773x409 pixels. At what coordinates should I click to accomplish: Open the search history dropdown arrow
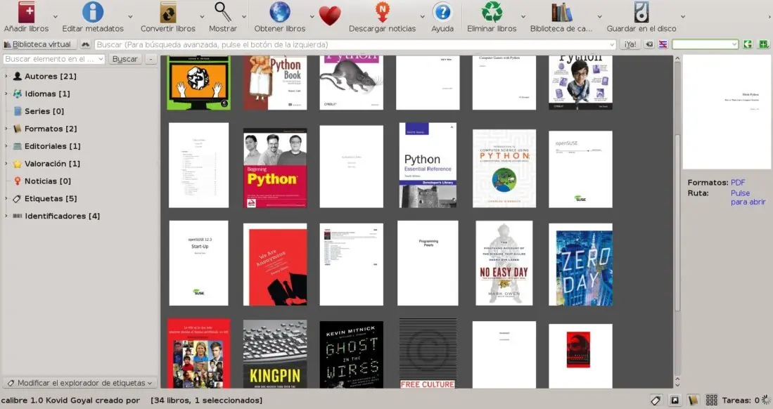[612, 45]
